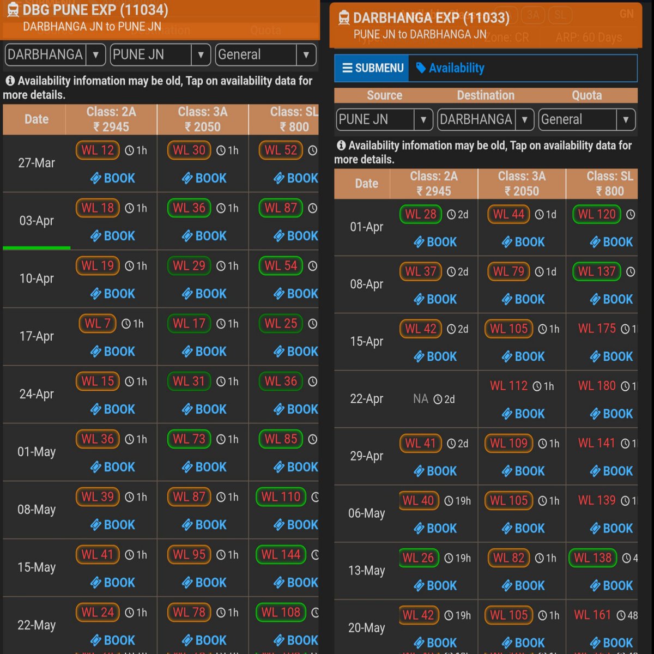Book SL ticket for 15-May
The height and width of the screenshot is (654, 654).
[x=296, y=583]
